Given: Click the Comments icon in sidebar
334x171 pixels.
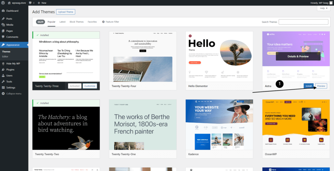Looking at the screenshot, I should click(x=3, y=37).
